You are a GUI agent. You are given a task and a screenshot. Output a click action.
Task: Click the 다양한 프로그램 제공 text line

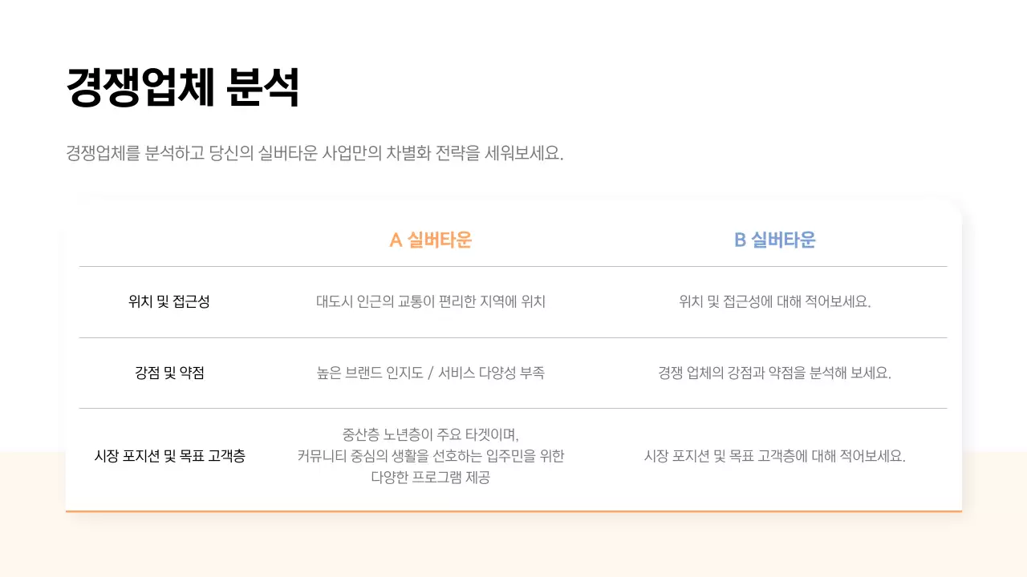tap(431, 475)
